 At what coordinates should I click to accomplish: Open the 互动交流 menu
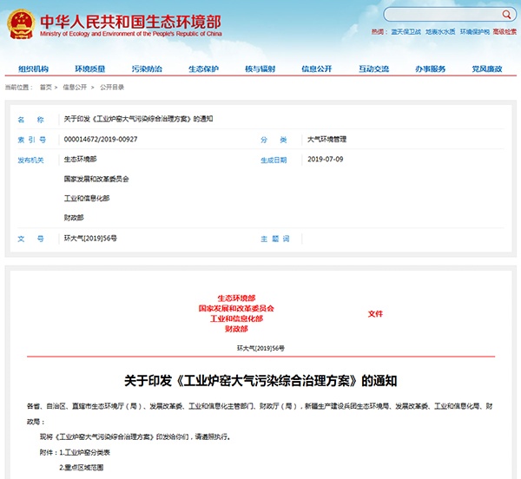[373, 69]
